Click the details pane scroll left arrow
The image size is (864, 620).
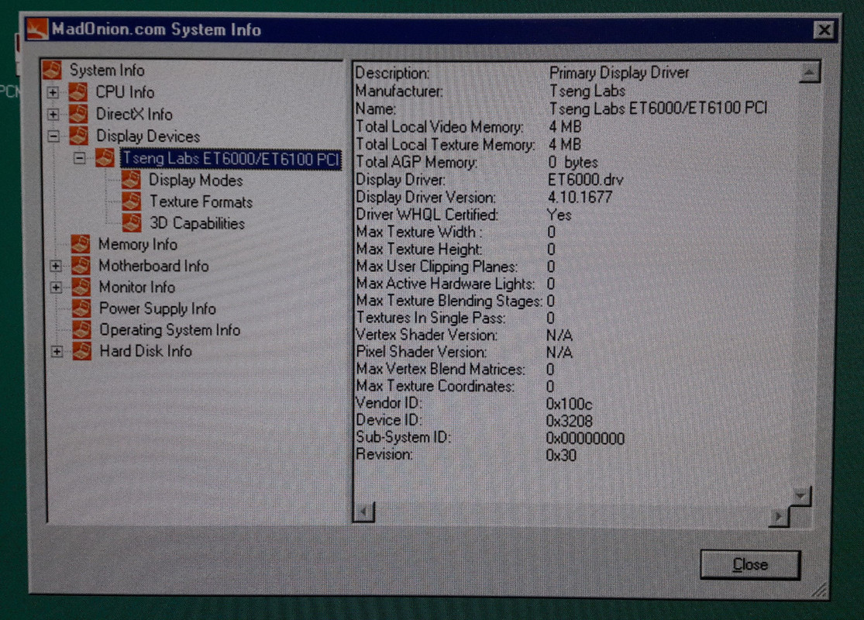[363, 512]
